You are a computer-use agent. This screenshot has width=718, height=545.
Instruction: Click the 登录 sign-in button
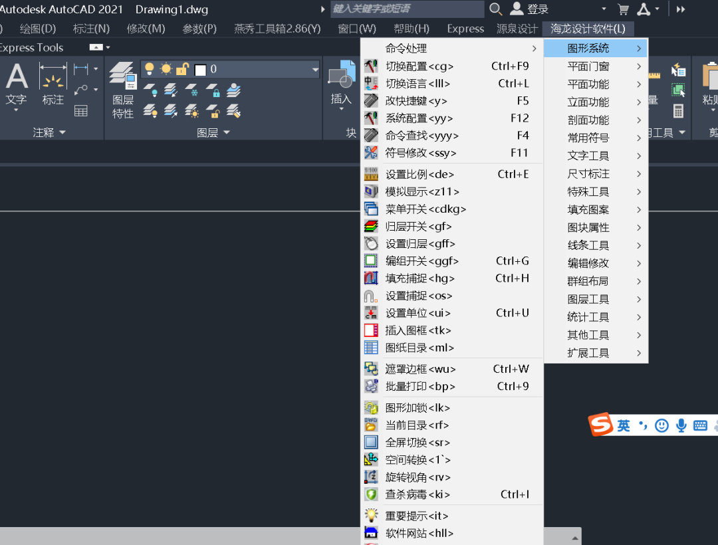pyautogui.click(x=530, y=9)
